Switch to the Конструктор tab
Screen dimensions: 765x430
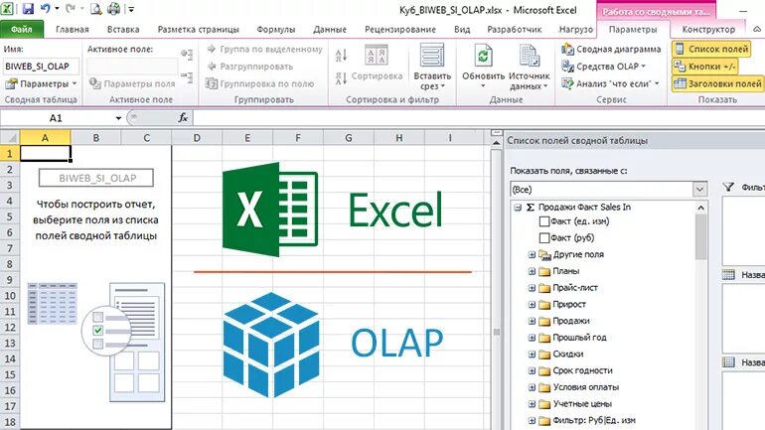(708, 29)
